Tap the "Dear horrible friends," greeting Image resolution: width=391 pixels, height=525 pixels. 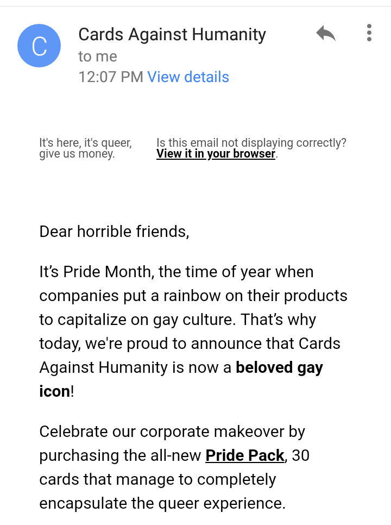point(114,232)
